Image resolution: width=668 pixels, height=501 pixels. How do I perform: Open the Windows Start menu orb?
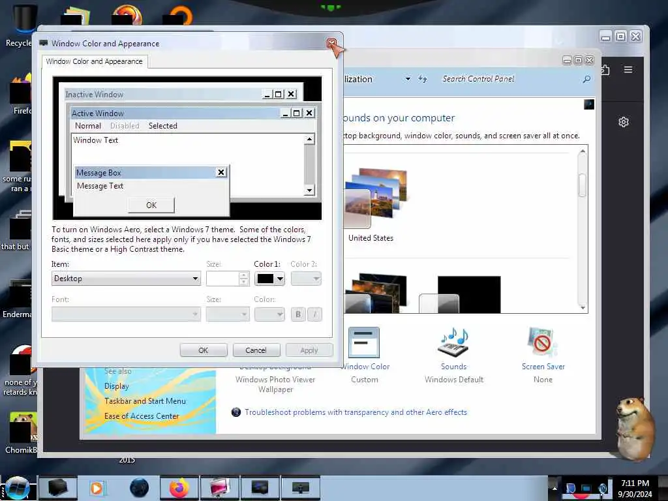tap(18, 488)
